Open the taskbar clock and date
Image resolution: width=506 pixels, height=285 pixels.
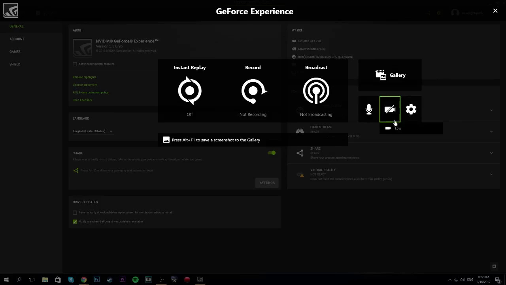483,279
